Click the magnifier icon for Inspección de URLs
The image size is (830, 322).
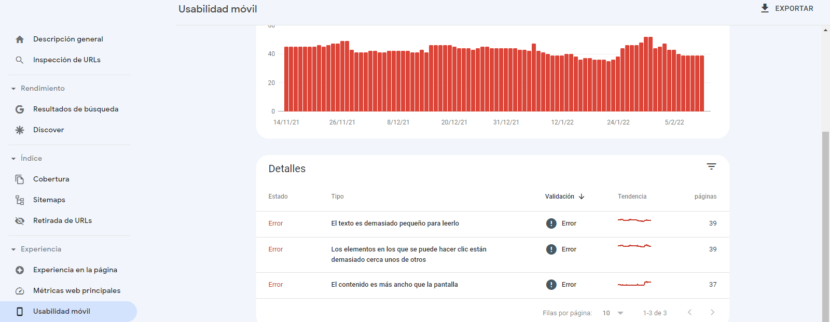(x=20, y=60)
